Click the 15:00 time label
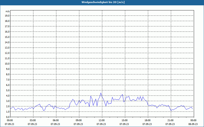Viewport: 204px width, 127px height. [x=125, y=120]
